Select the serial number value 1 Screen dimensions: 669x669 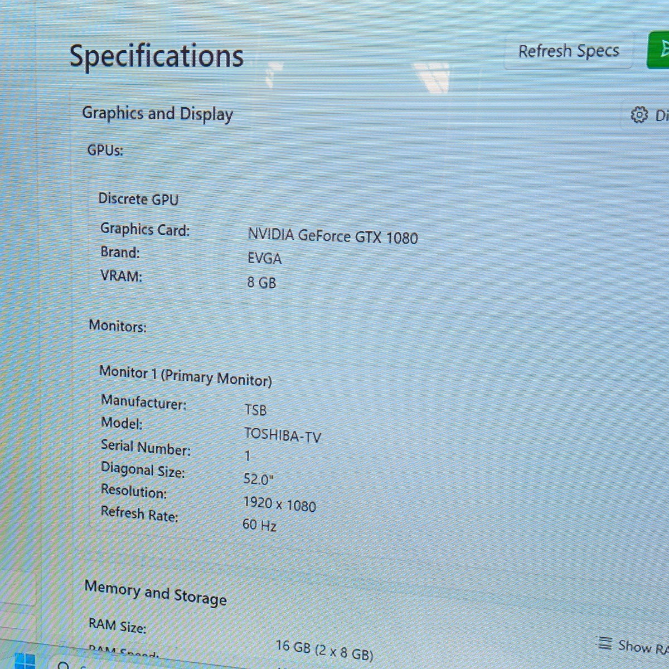point(248,456)
